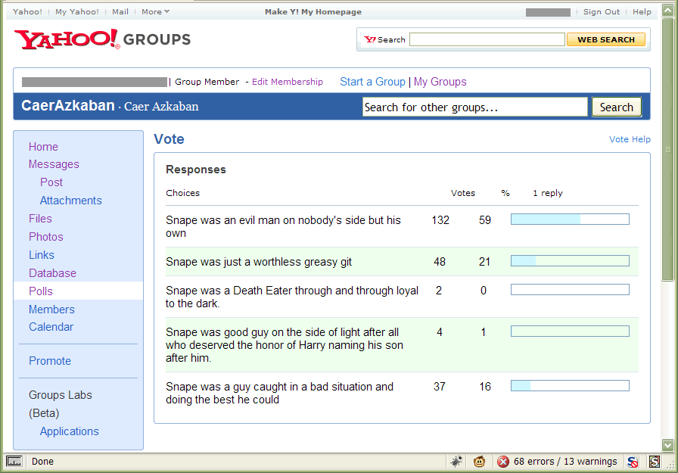The height and width of the screenshot is (473, 678).
Task: Click the 21 percent result bar
Action: point(570,260)
